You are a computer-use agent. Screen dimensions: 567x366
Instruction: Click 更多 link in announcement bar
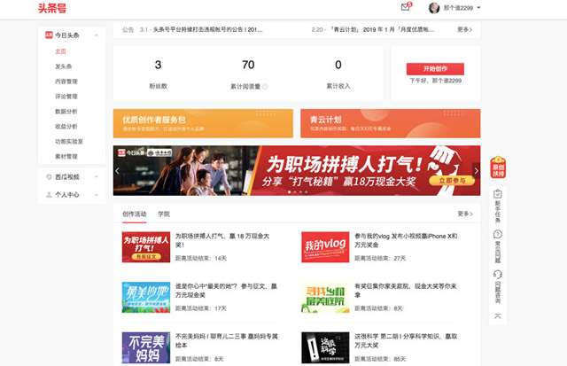[465, 29]
